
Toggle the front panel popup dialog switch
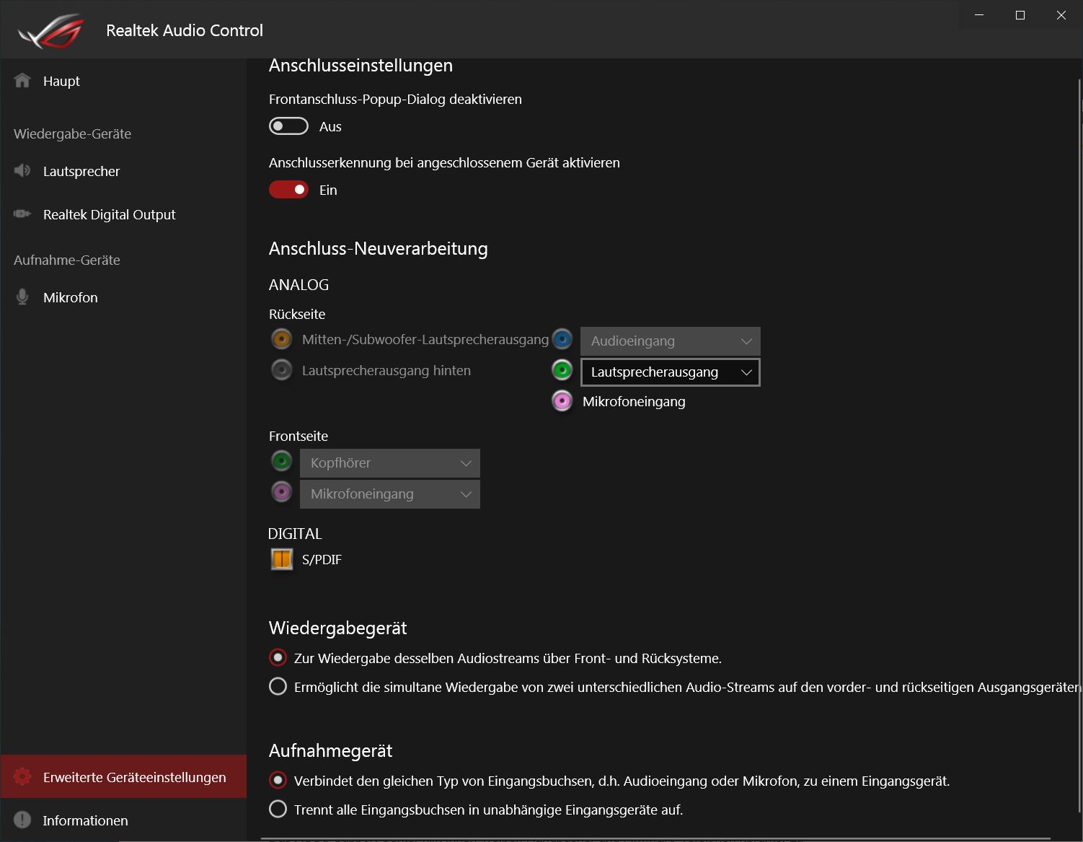click(x=288, y=126)
